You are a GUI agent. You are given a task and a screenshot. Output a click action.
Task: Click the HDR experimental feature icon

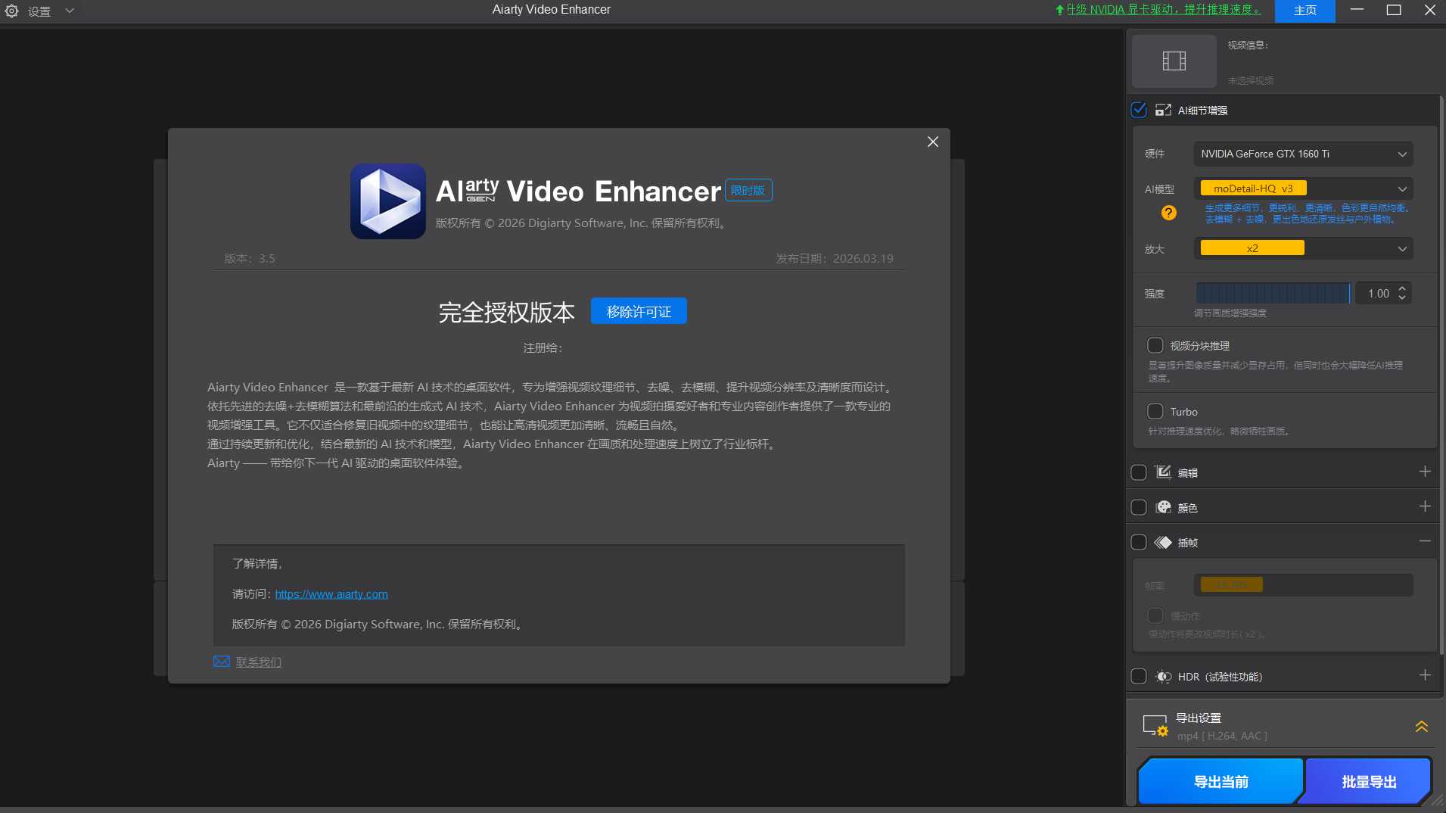click(x=1165, y=676)
